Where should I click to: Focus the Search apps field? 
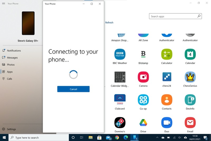[x=175, y=16]
